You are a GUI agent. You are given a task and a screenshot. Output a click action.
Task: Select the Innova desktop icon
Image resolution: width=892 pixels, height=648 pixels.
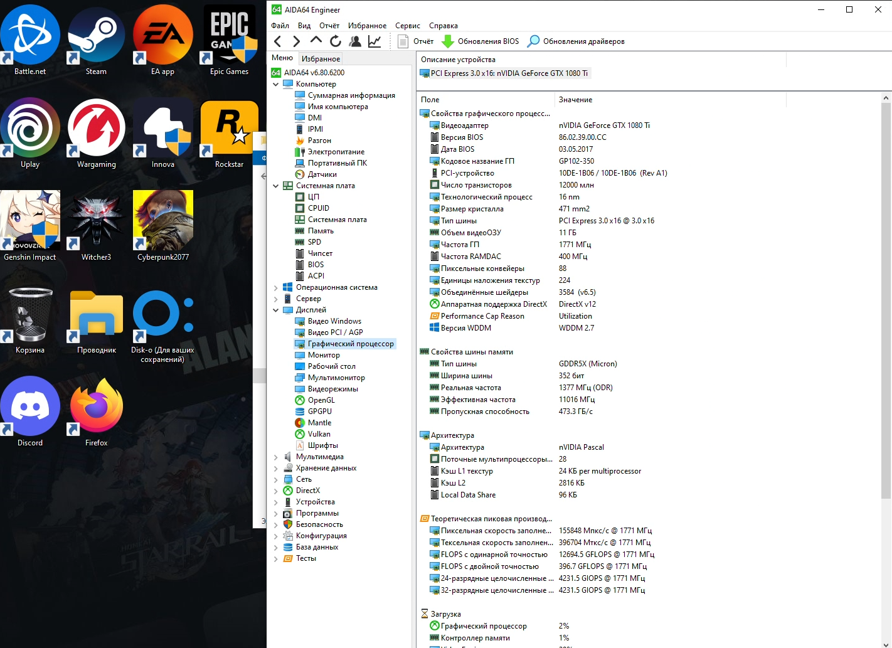click(x=162, y=133)
